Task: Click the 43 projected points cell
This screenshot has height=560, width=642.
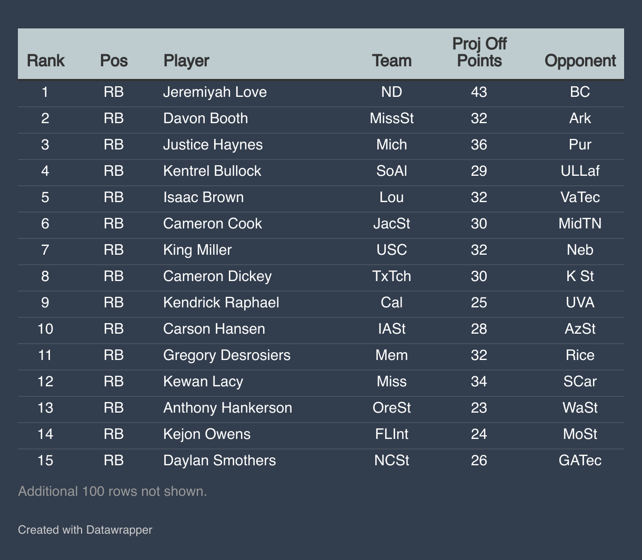Action: pyautogui.click(x=479, y=92)
